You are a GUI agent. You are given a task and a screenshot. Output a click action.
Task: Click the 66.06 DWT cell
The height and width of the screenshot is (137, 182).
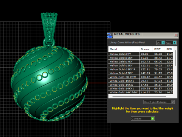coord(159,62)
